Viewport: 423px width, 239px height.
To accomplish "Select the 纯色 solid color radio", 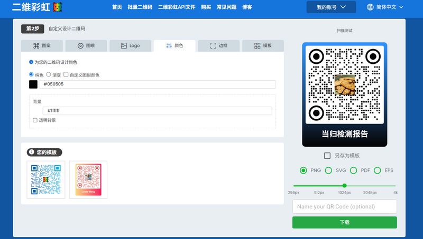I will tap(31, 74).
